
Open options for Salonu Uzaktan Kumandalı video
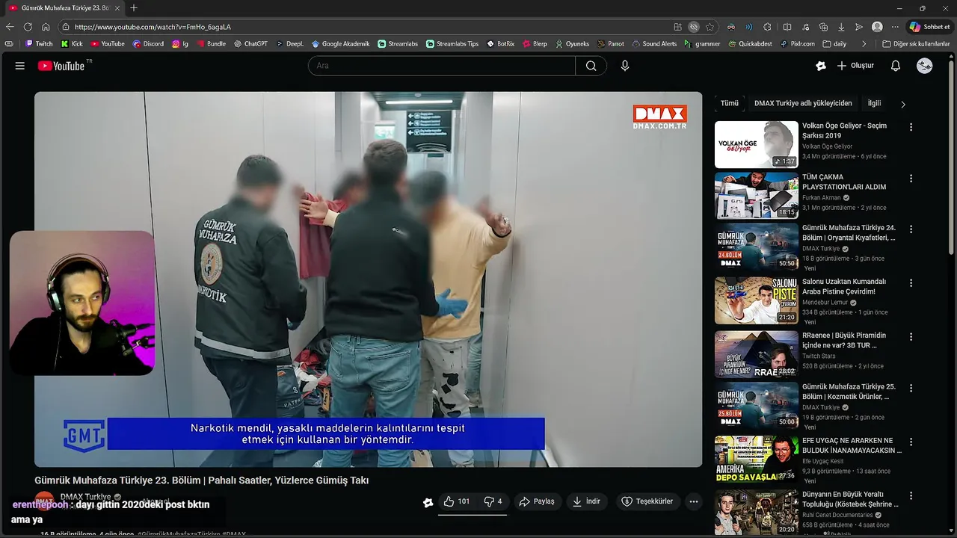click(911, 283)
